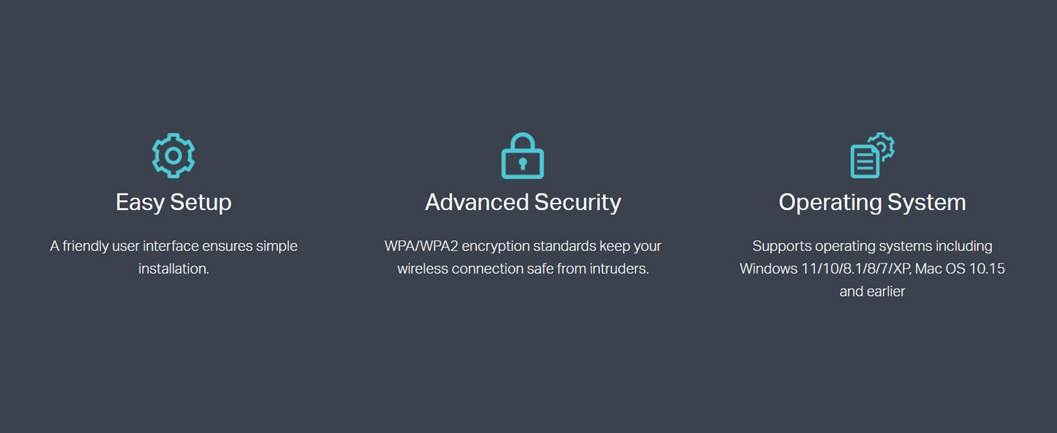This screenshot has height=433, width=1057.
Task: Select the Operating System heading
Action: pos(872,202)
